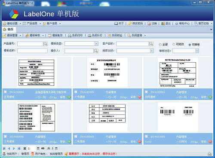Viewport: 215px width, 158px height.
Task: Click the 产品编号 input field
Action: pos(30,44)
